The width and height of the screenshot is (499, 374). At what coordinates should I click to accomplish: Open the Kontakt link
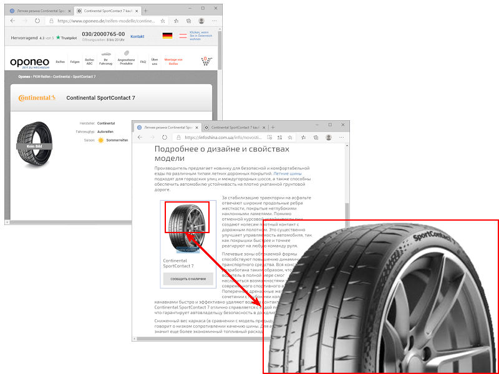[x=137, y=37]
